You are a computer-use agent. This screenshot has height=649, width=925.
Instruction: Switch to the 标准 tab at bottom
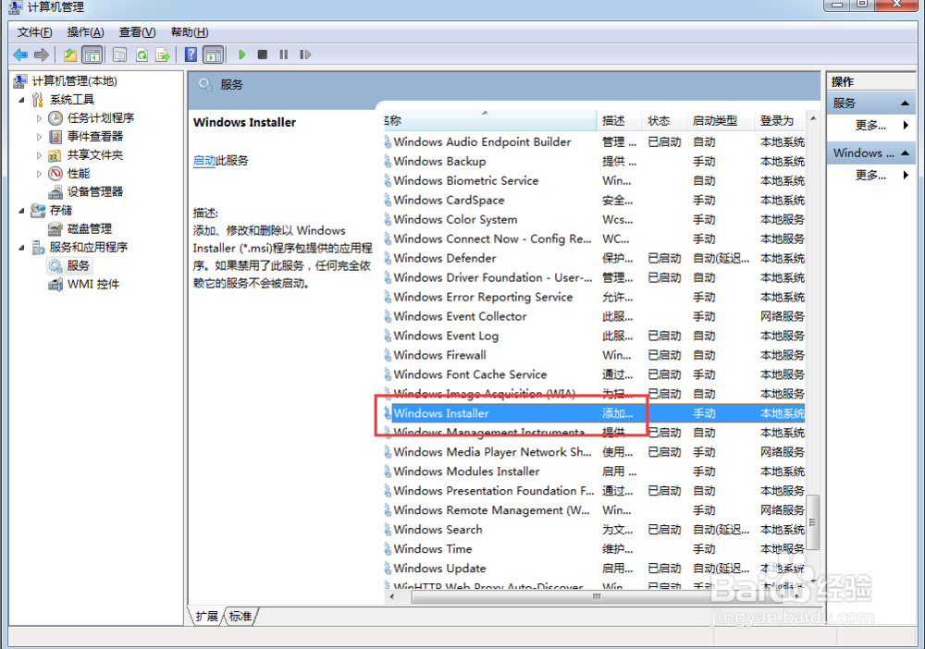(239, 616)
